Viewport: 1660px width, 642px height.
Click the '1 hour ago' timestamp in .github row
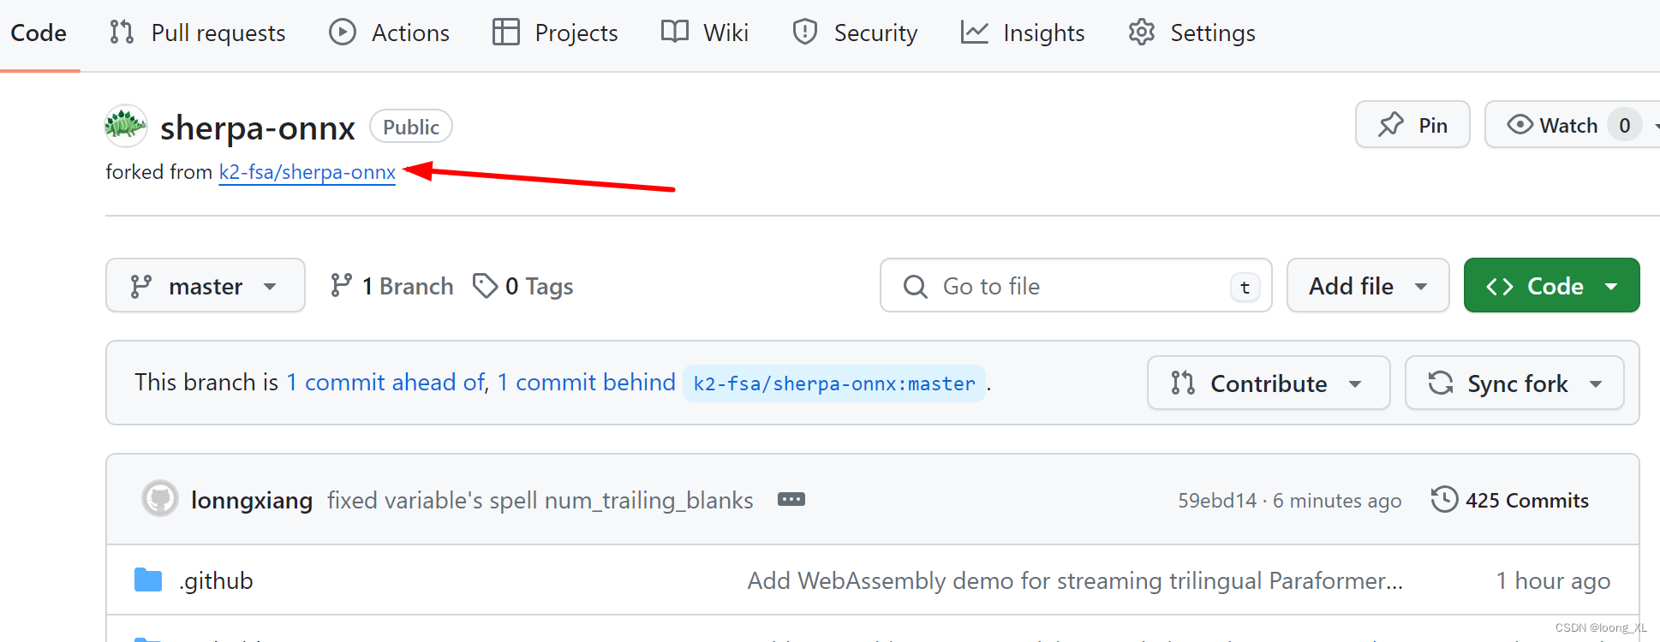[x=1553, y=581]
